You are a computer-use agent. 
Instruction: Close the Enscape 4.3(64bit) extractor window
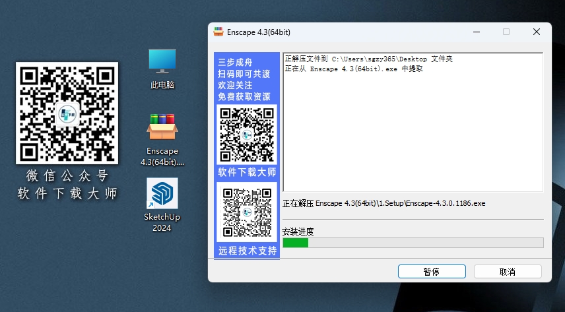coord(536,32)
